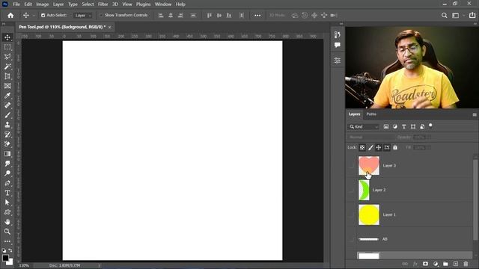
Task: Open the Image menu
Action: coord(43,4)
